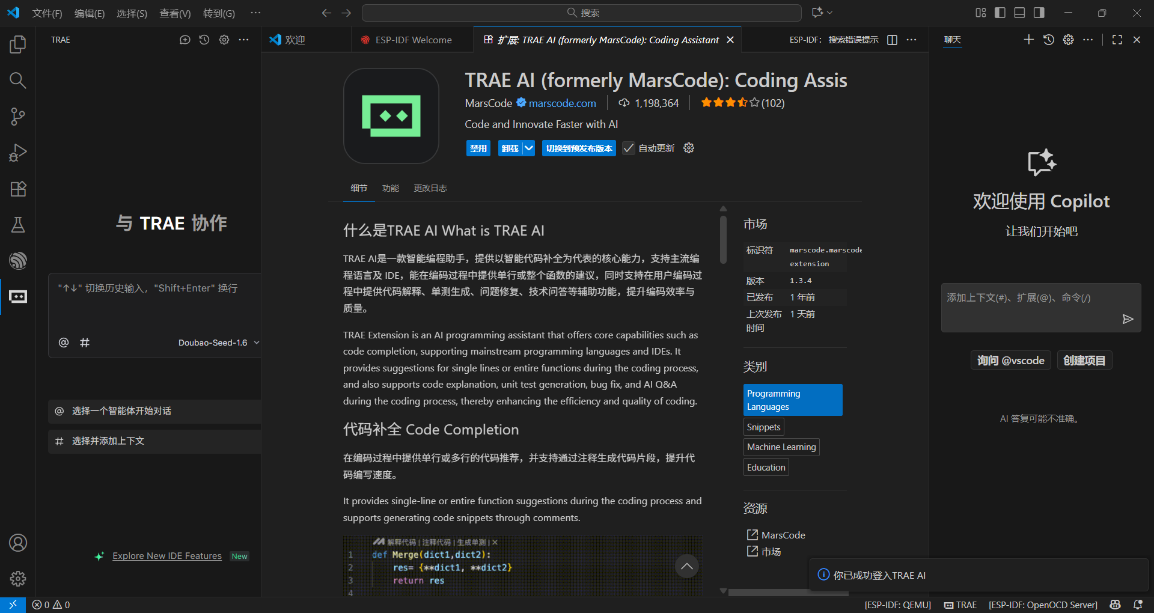Image resolution: width=1154 pixels, height=613 pixels.
Task: Open TRAE panel settings gear
Action: coord(224,40)
